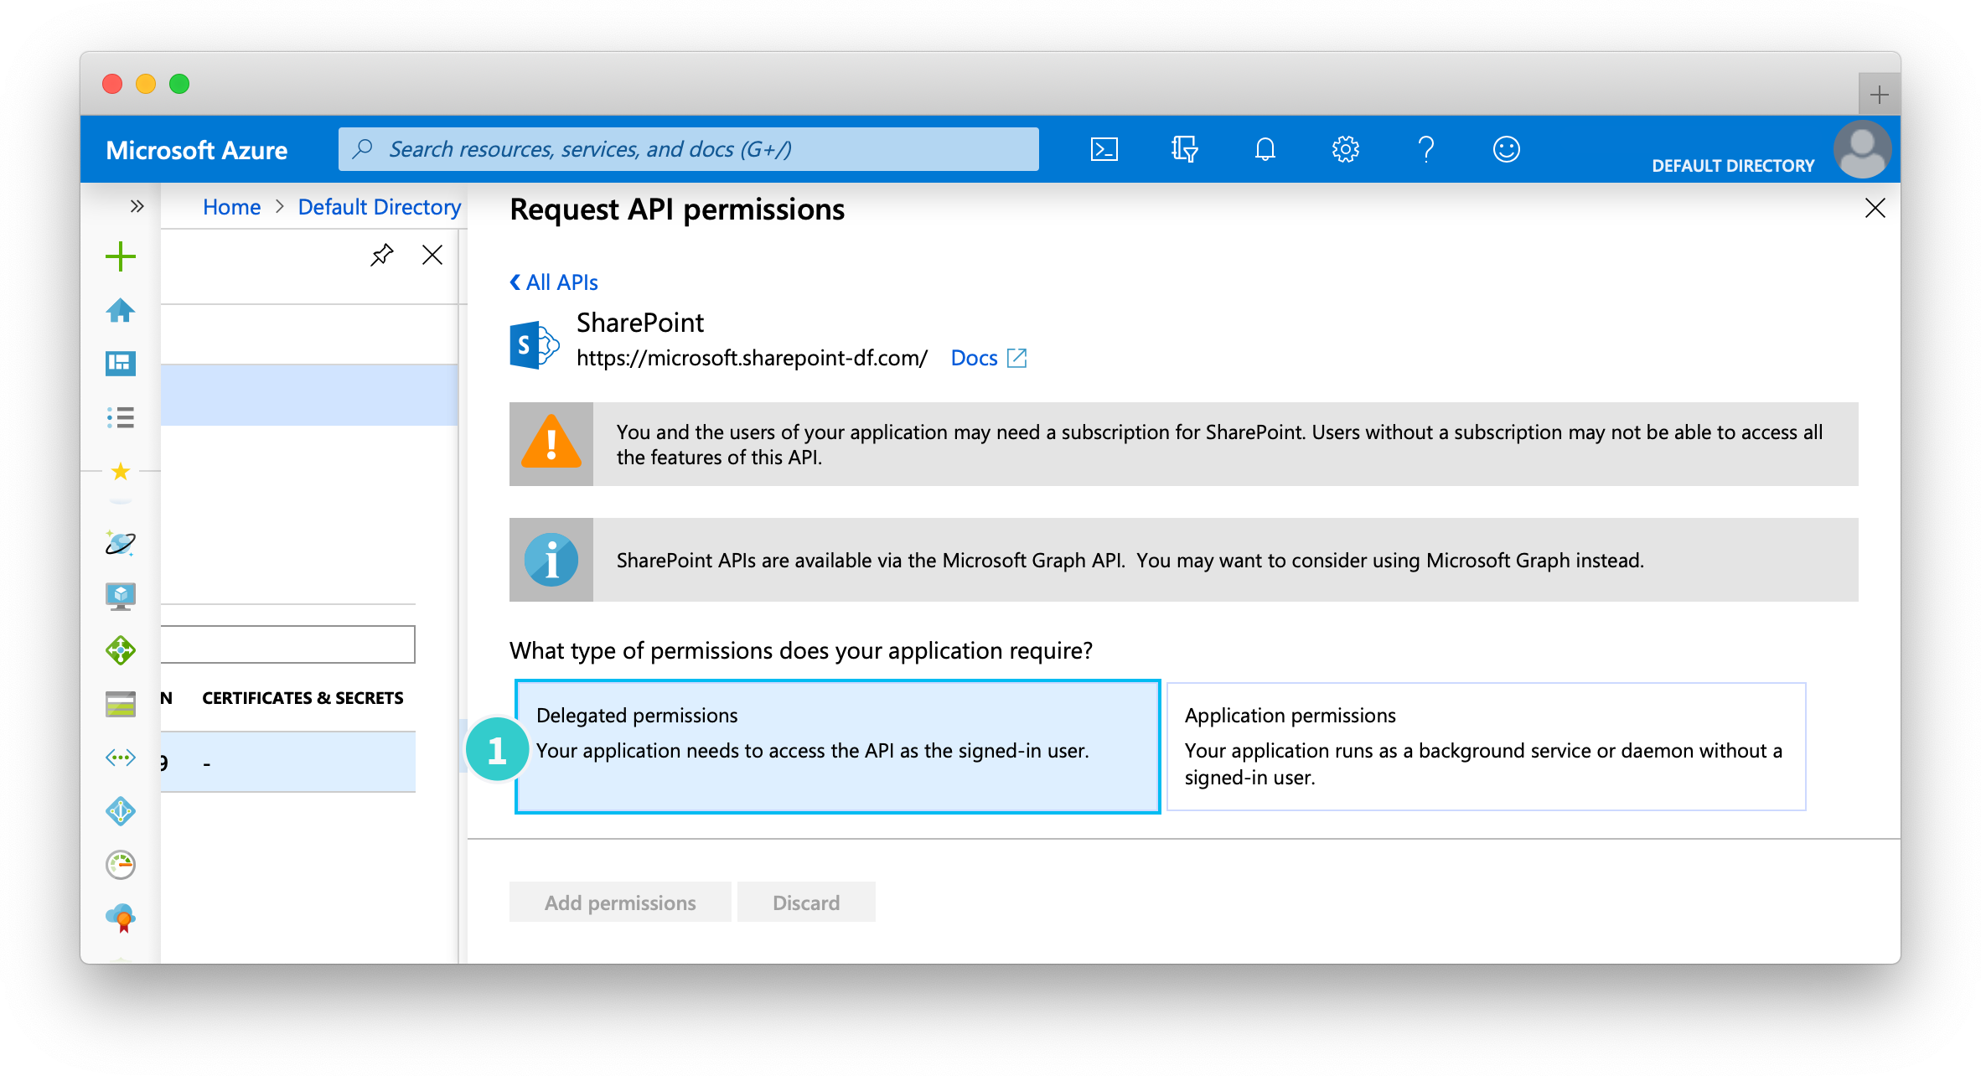This screenshot has width=1981, height=1076.
Task: Click the blue info circle icon
Action: point(551,560)
